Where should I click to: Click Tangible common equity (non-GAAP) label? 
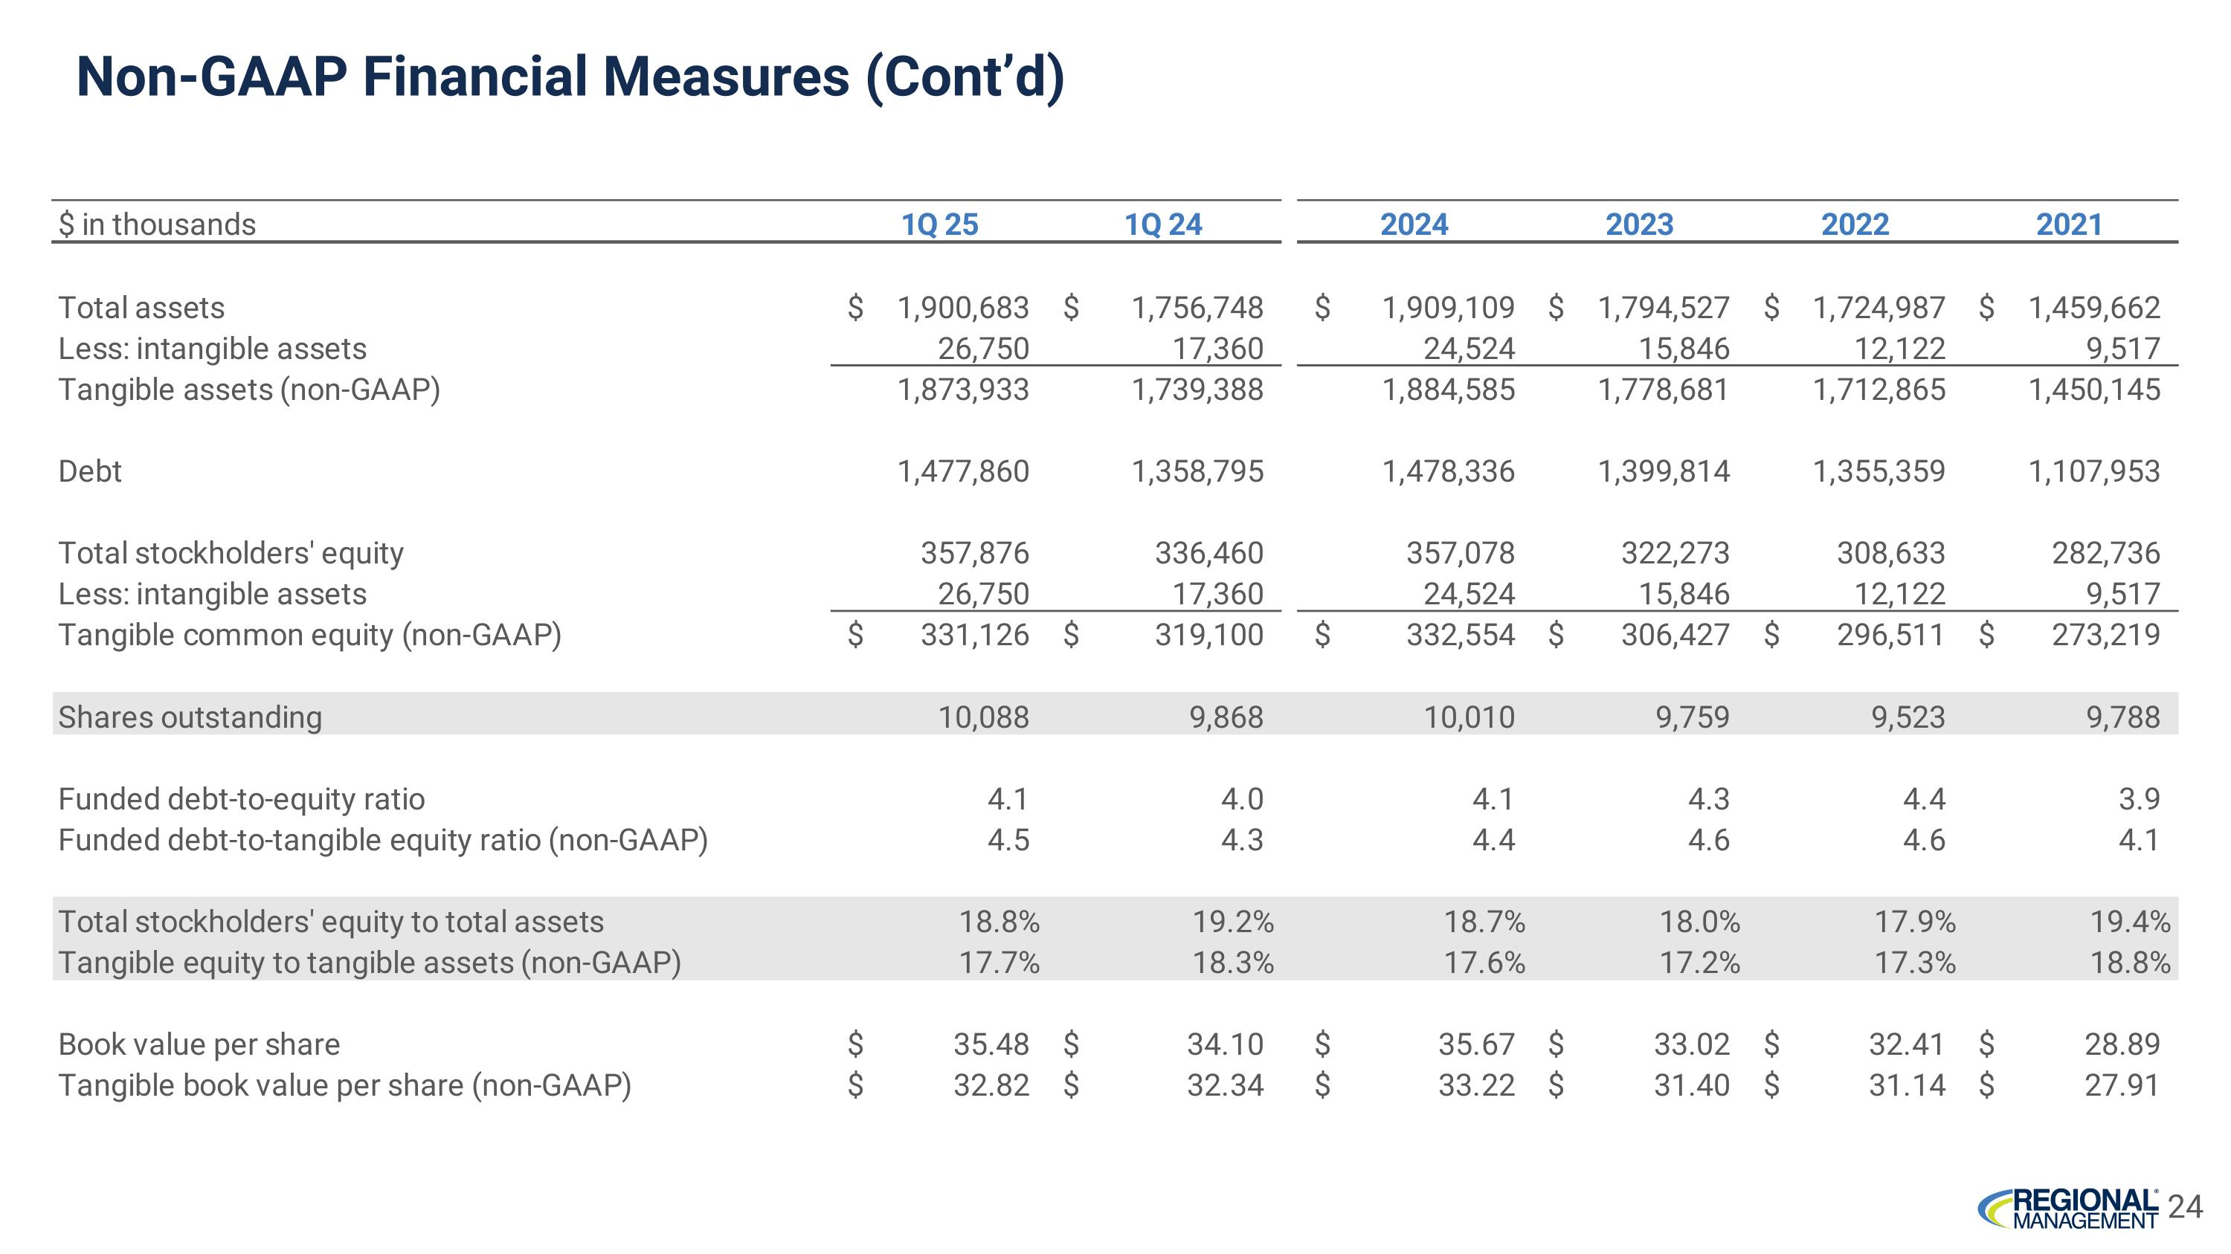[309, 636]
